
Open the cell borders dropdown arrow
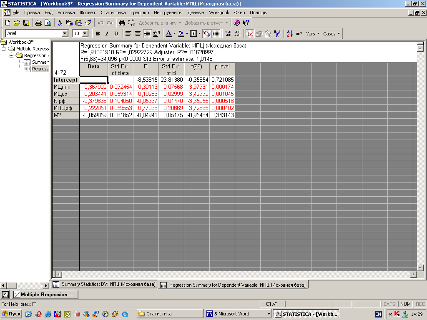[x=200, y=34]
